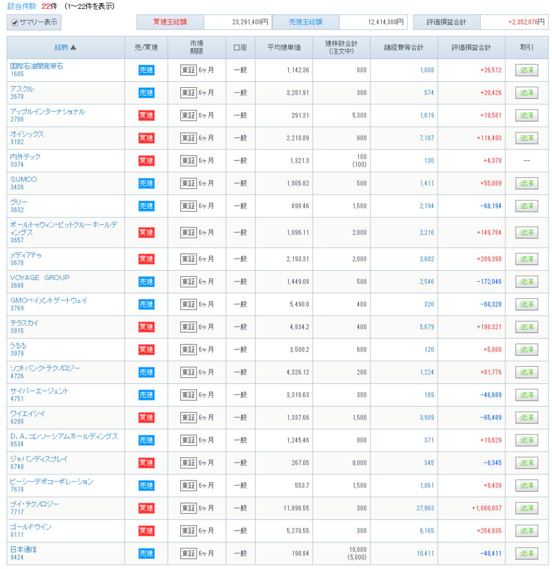Click fees value 5,679 for テラスカイ
Viewport: 552px width, 569px height.
[427, 327]
